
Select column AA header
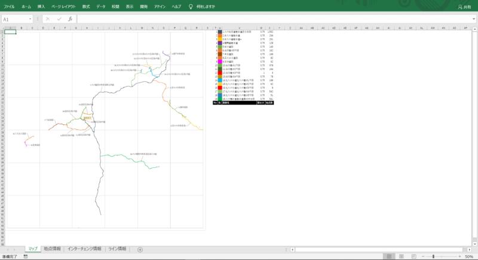pos(301,28)
